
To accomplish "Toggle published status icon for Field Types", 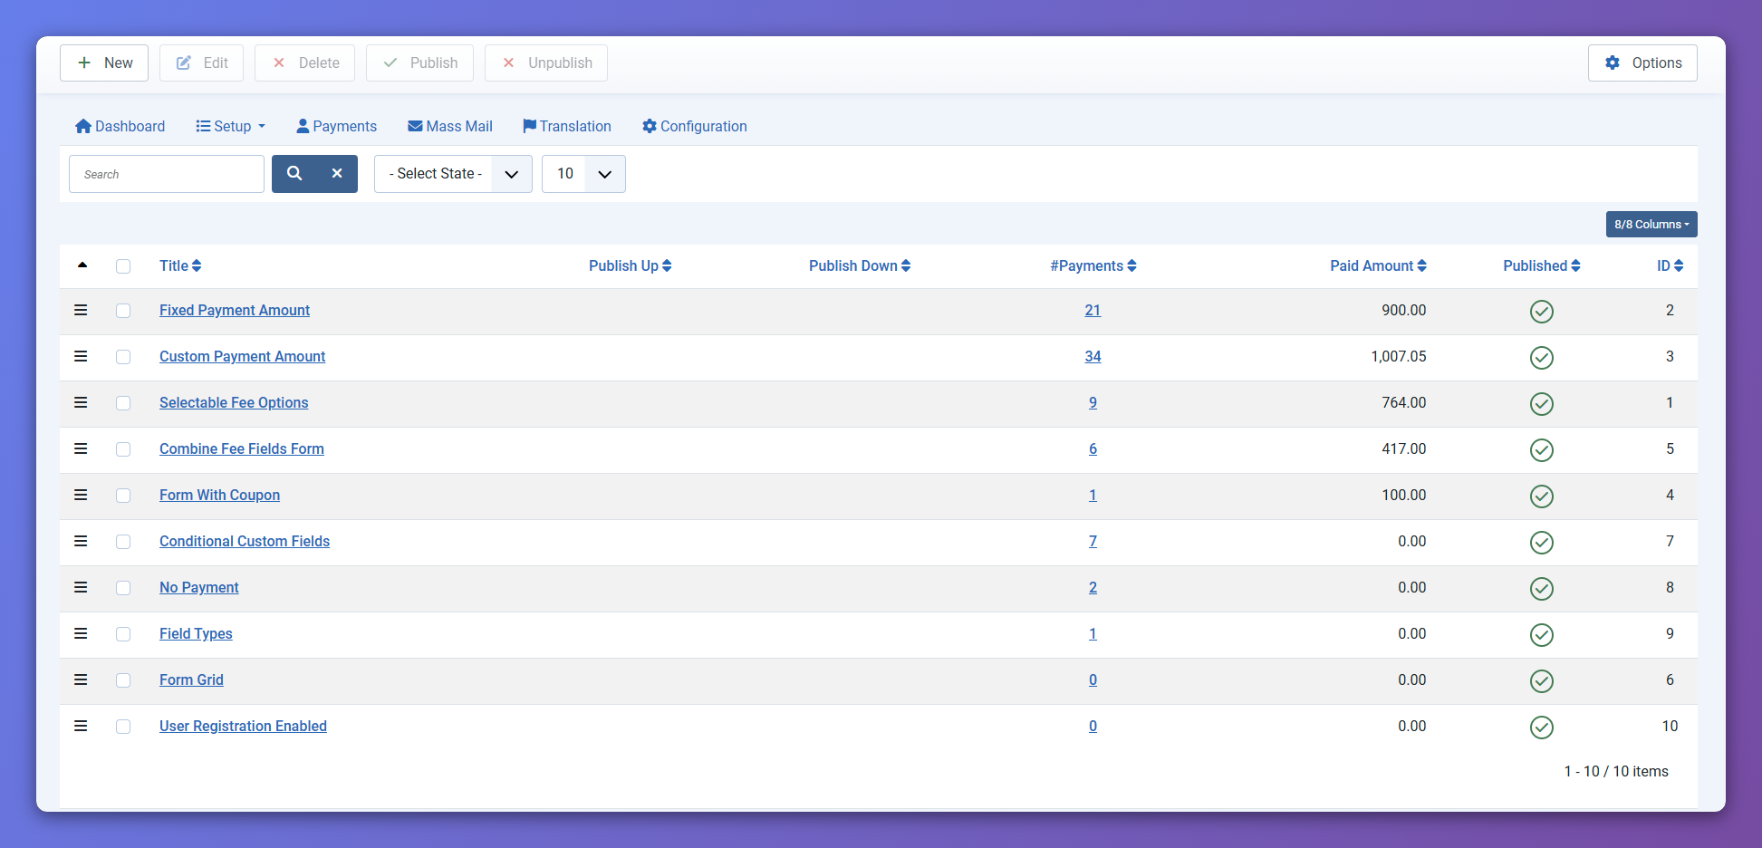I will point(1541,635).
